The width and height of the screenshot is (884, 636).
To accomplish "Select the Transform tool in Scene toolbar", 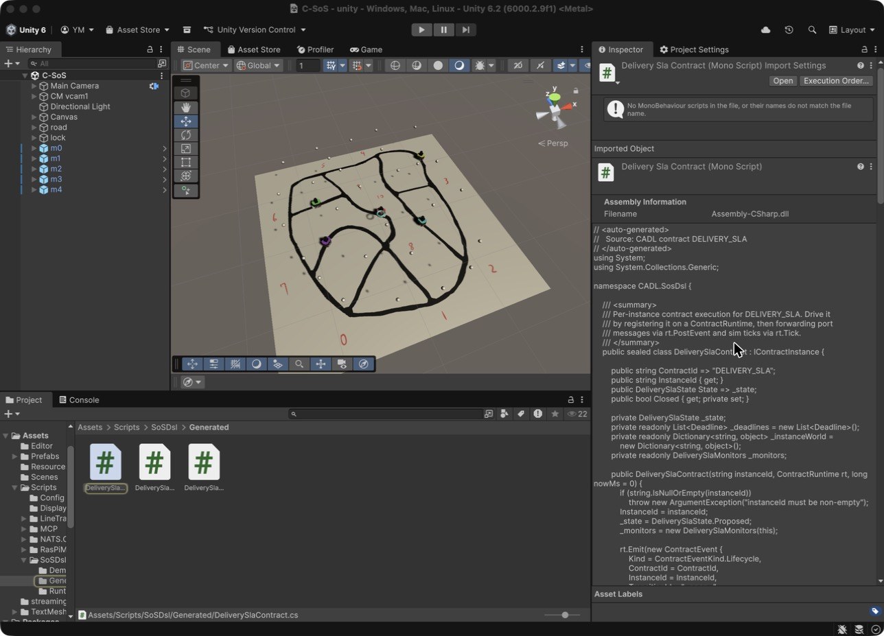I will 185,176.
